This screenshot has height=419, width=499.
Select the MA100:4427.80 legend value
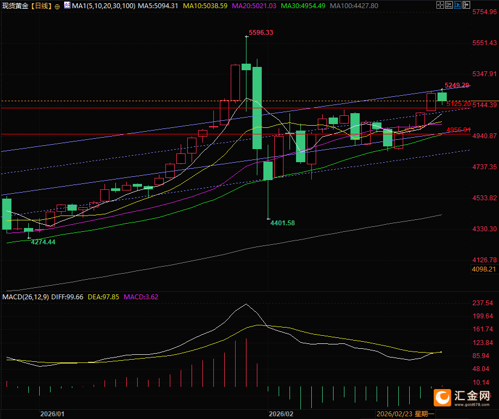tap(354, 6)
